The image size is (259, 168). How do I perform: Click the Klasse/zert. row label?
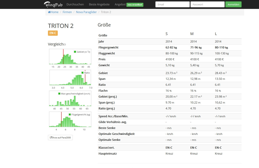[x=107, y=148]
